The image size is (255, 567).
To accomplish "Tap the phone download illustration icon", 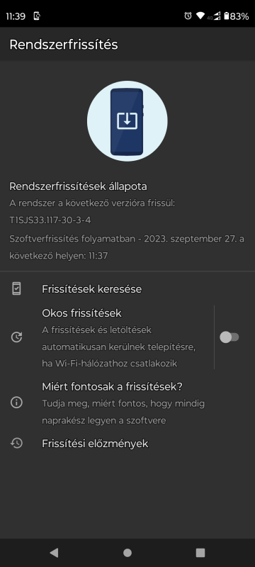I will [127, 121].
